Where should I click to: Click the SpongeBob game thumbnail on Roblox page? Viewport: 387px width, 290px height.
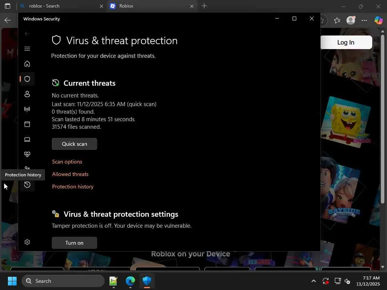point(346,122)
